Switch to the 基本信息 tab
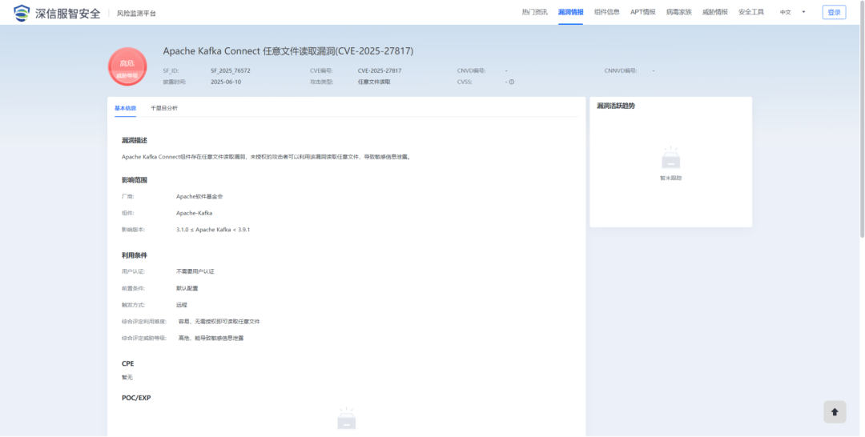865x437 pixels. click(x=125, y=108)
